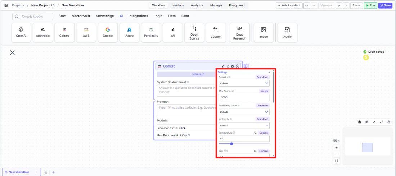This screenshot has height=176, width=396.
Task: Click the undo arrow in top toolbar
Action: click(x=307, y=5)
